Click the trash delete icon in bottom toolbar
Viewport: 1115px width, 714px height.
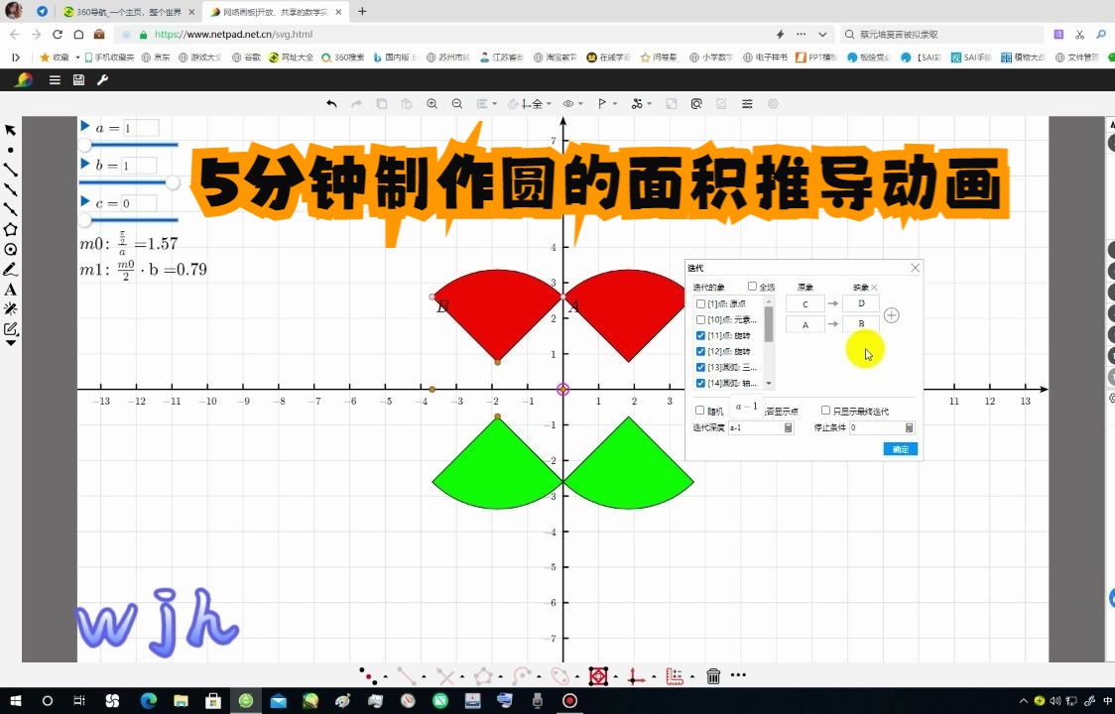713,675
